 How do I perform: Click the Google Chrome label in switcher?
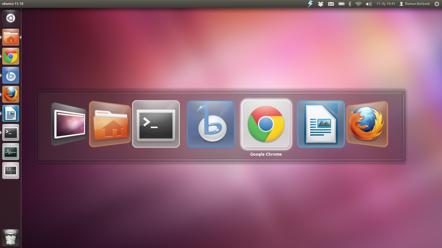tap(266, 154)
